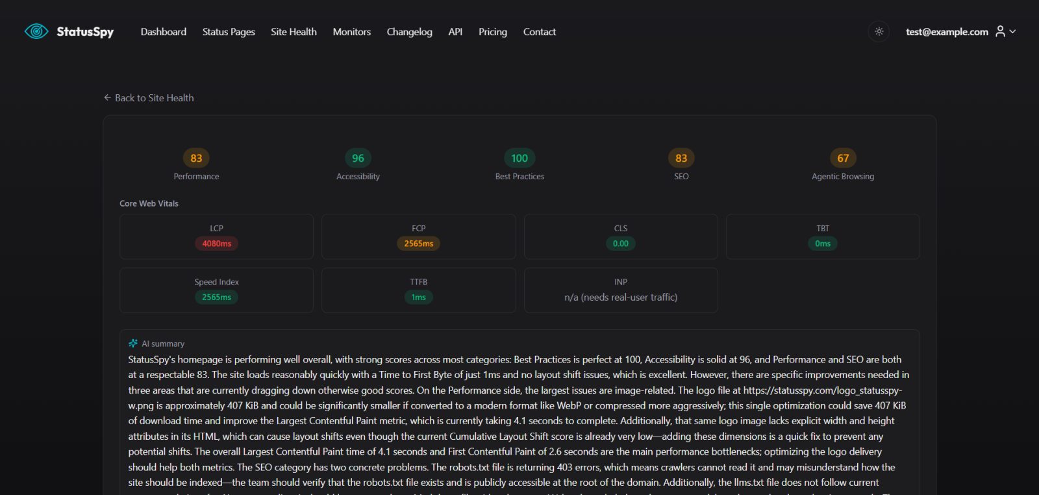This screenshot has height=495, width=1039.
Task: Select the Agentic Browsing score 67
Action: (843, 158)
